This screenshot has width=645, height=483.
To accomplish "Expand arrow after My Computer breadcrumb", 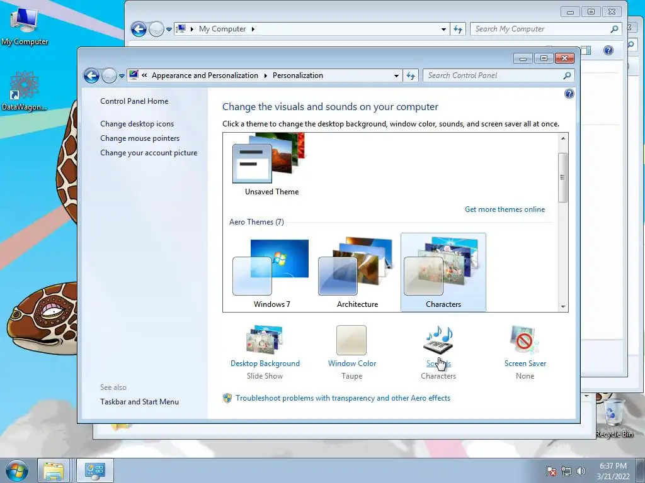I will (x=253, y=29).
